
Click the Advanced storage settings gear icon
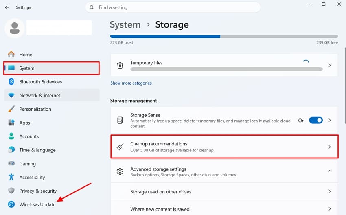120,171
